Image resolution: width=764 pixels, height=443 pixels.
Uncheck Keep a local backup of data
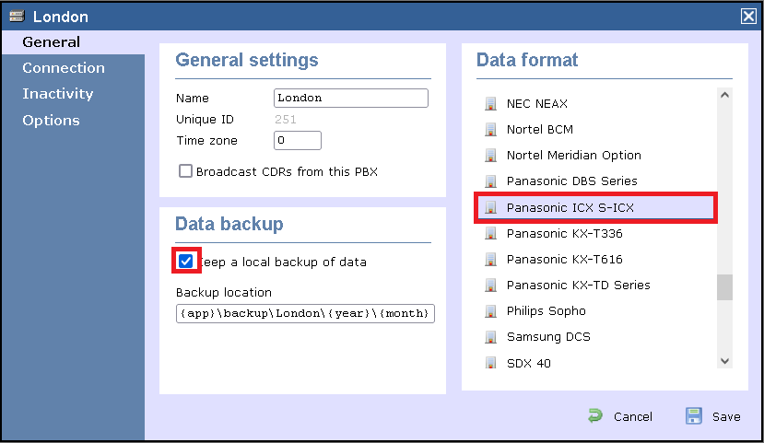[x=186, y=262]
